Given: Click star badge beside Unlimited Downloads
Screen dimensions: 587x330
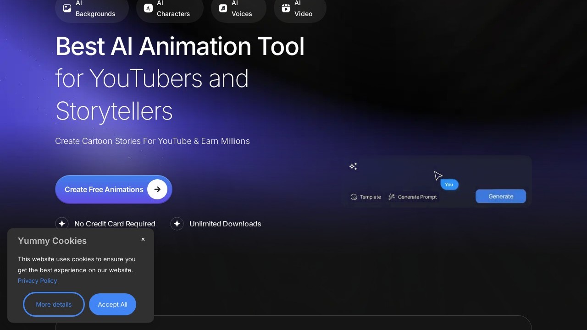Looking at the screenshot, I should [x=177, y=224].
